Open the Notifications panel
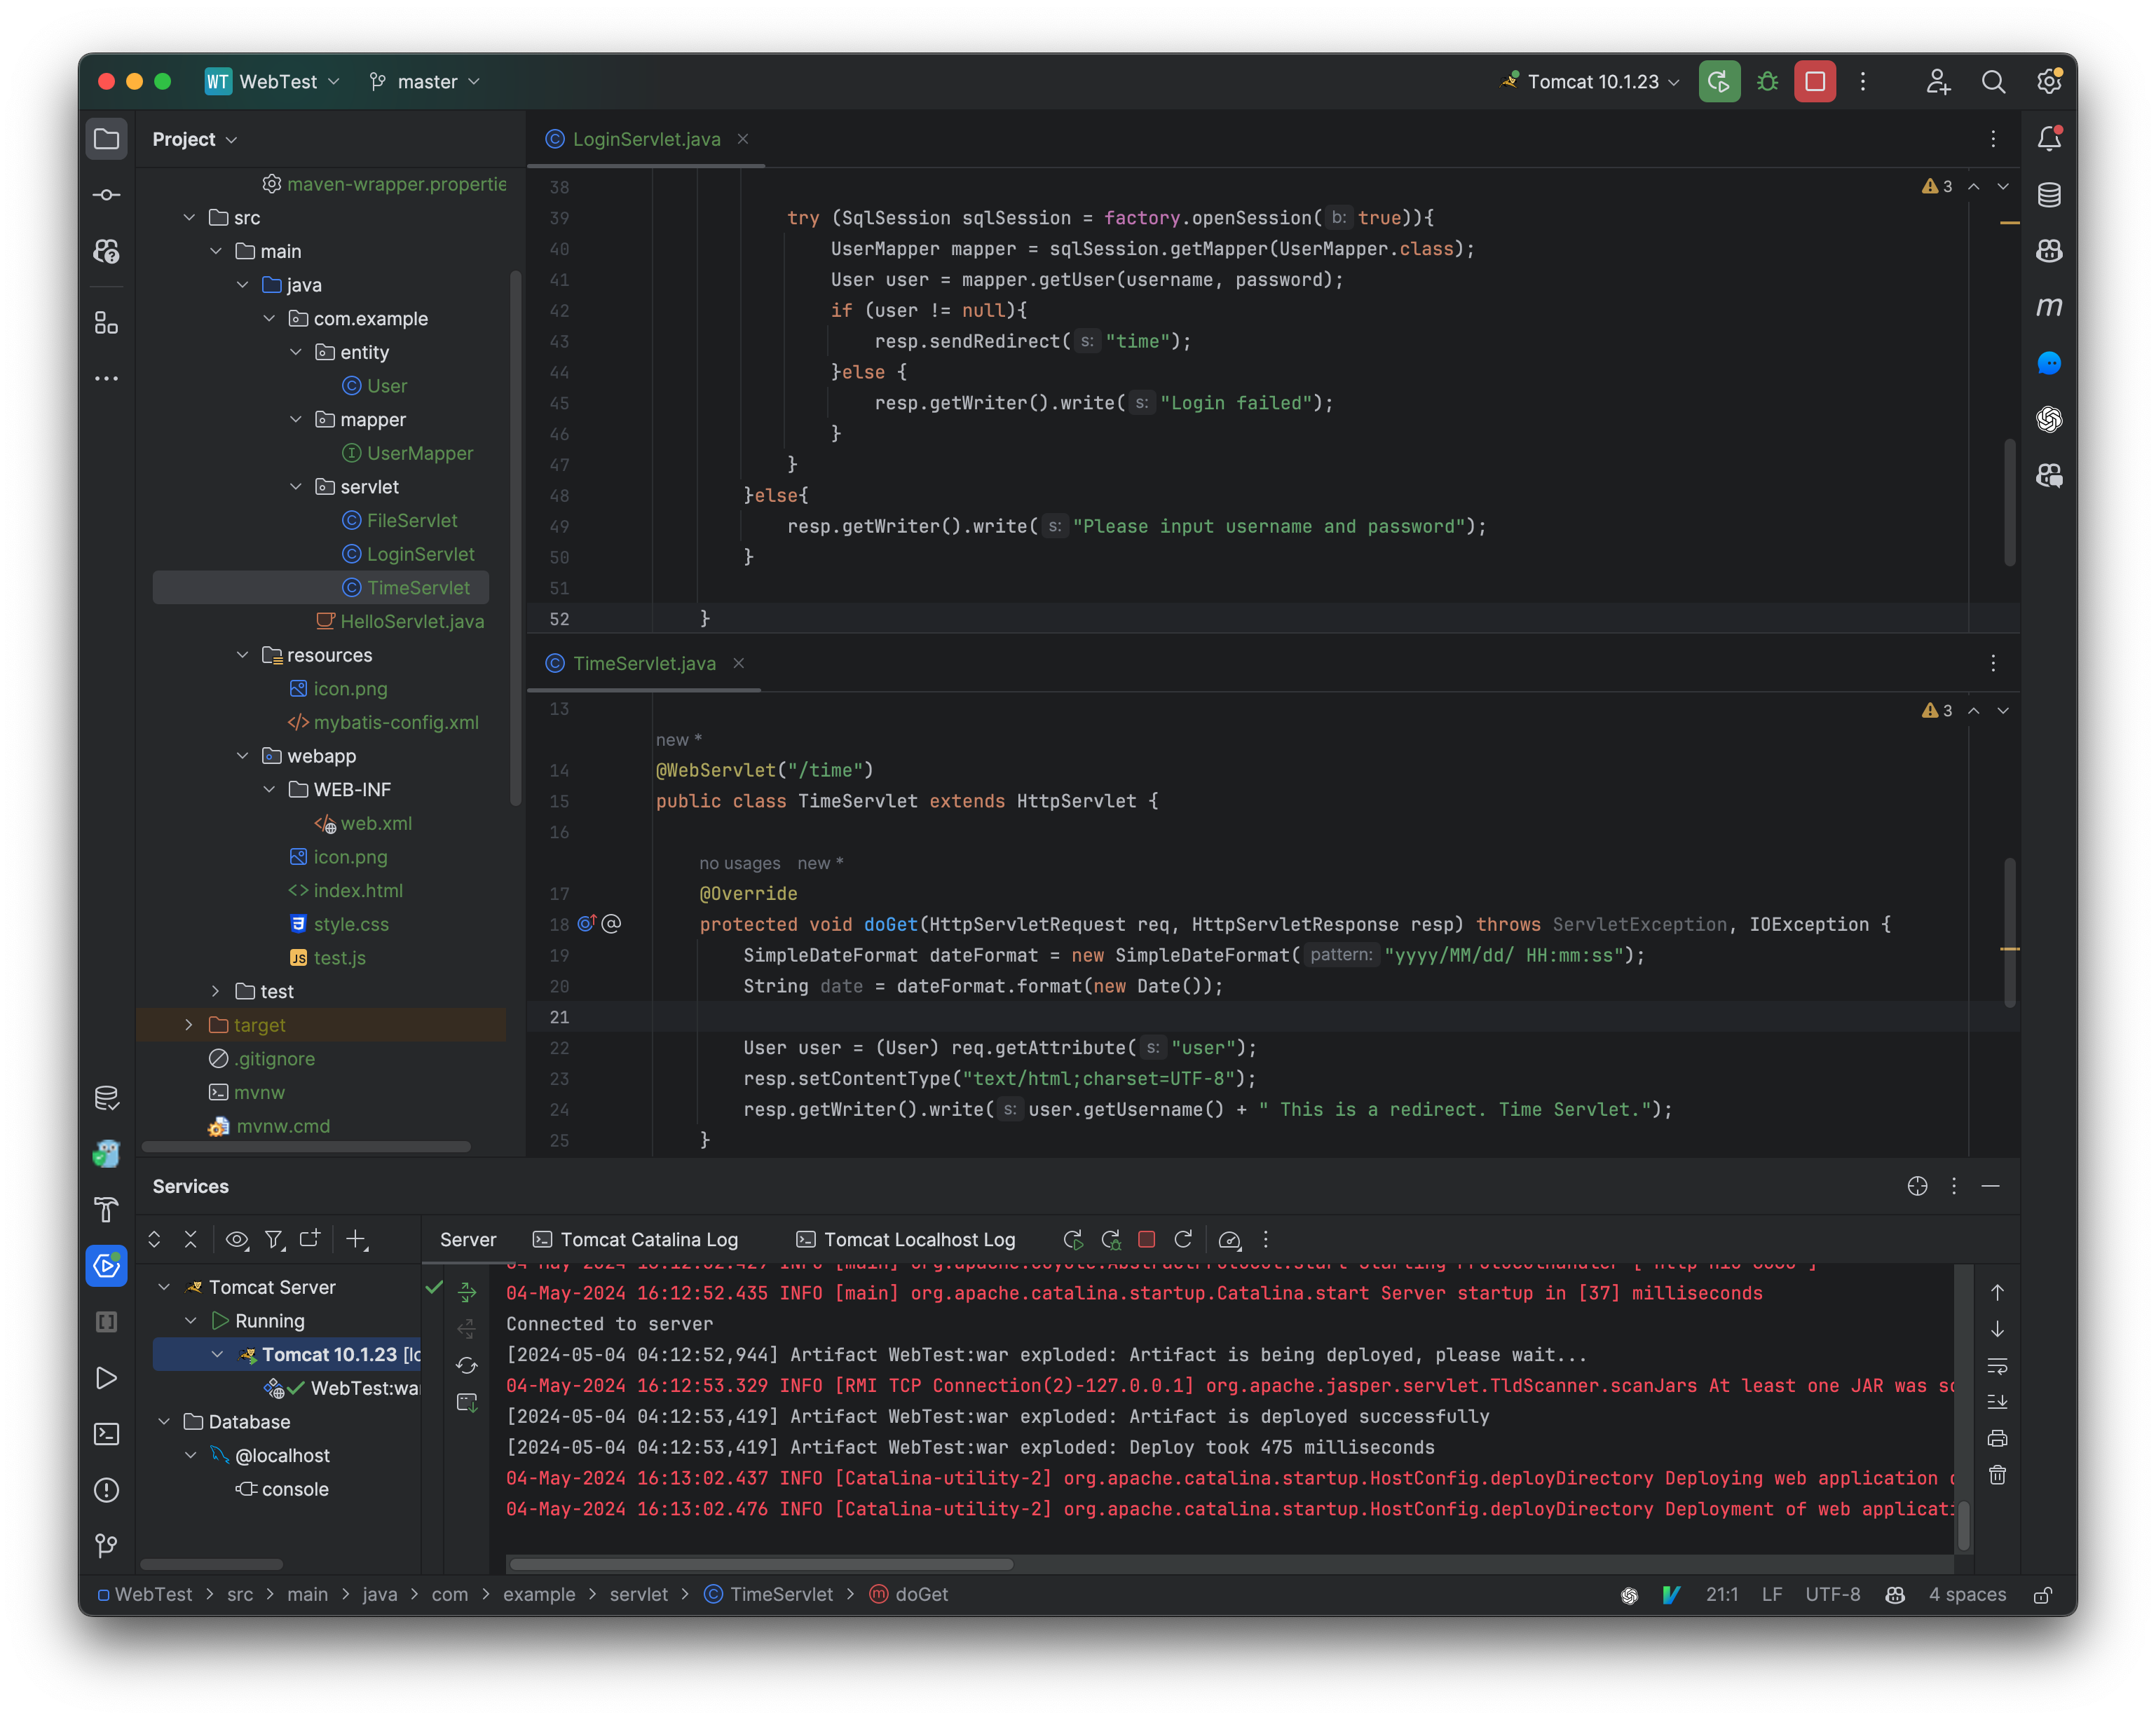Image resolution: width=2156 pixels, height=1720 pixels. coord(2048,138)
